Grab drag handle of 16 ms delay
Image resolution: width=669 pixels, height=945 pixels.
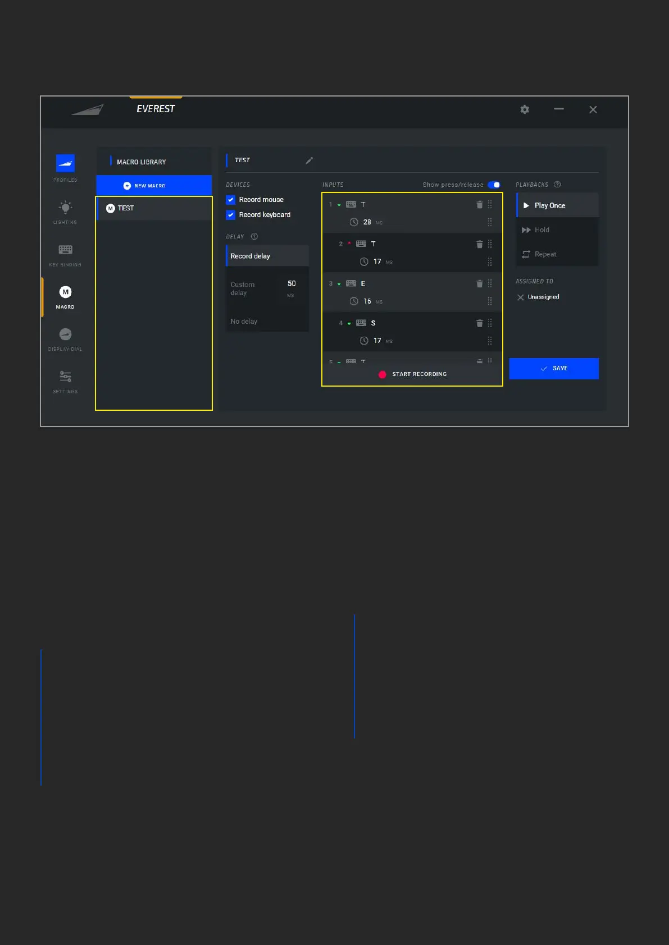[x=490, y=301]
